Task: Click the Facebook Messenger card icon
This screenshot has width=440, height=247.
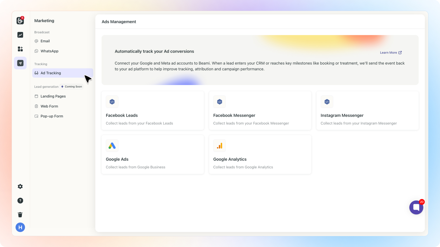Action: [219, 102]
